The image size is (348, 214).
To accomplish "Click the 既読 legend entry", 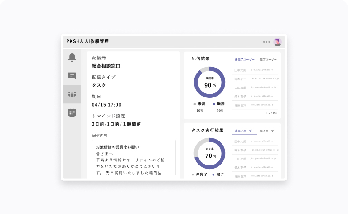I will [x=219, y=104].
